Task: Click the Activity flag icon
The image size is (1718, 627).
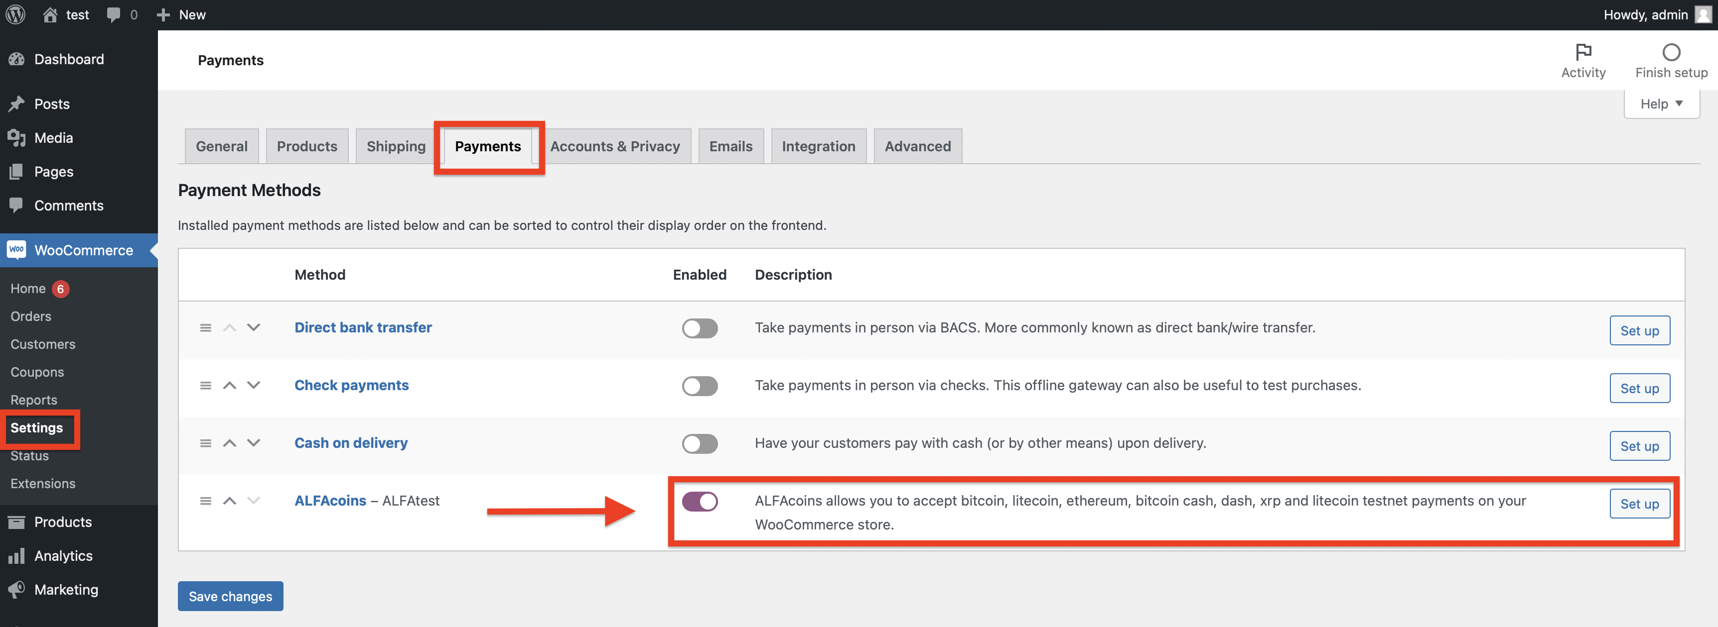Action: click(x=1584, y=51)
